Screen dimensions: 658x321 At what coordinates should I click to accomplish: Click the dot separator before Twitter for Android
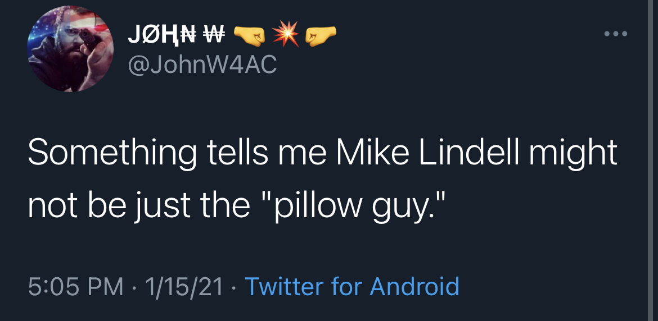click(233, 288)
